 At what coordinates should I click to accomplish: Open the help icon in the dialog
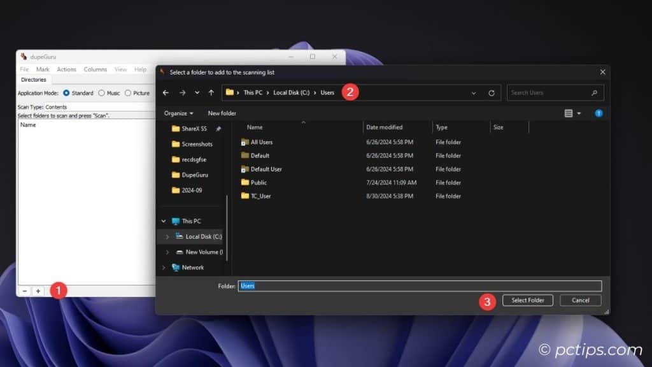[599, 113]
